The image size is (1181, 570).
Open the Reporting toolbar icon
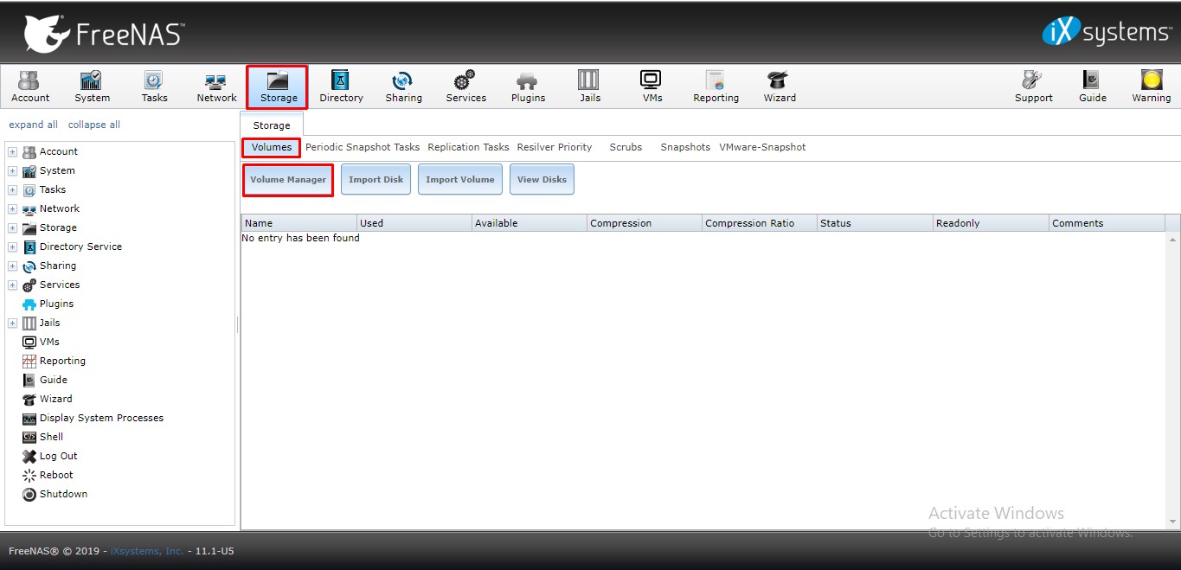716,87
